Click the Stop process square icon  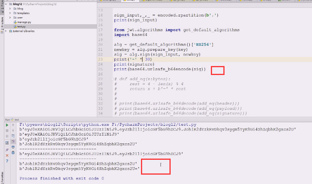[x=7, y=130]
